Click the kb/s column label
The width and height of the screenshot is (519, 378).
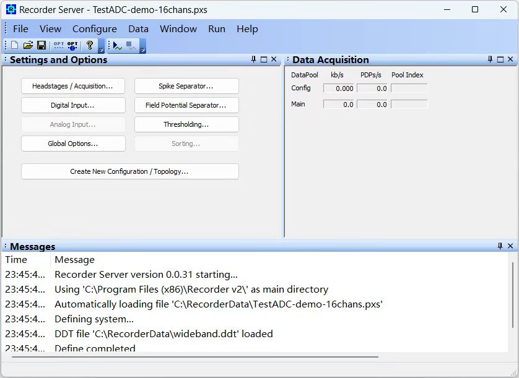point(337,75)
